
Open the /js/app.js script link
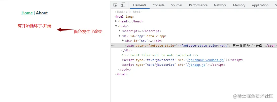[x=196, y=65]
